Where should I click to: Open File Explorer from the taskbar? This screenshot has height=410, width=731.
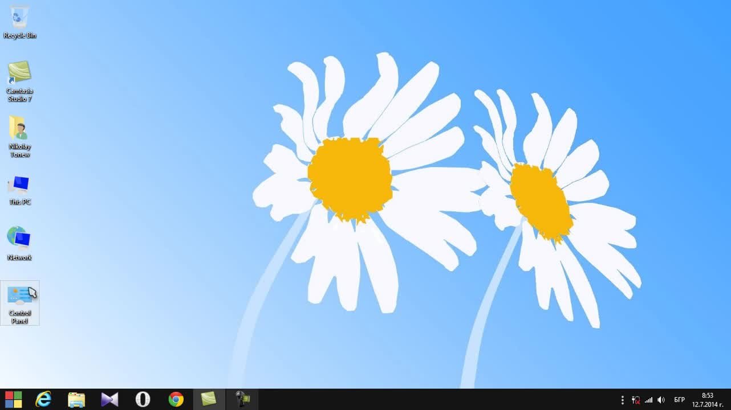pos(76,399)
